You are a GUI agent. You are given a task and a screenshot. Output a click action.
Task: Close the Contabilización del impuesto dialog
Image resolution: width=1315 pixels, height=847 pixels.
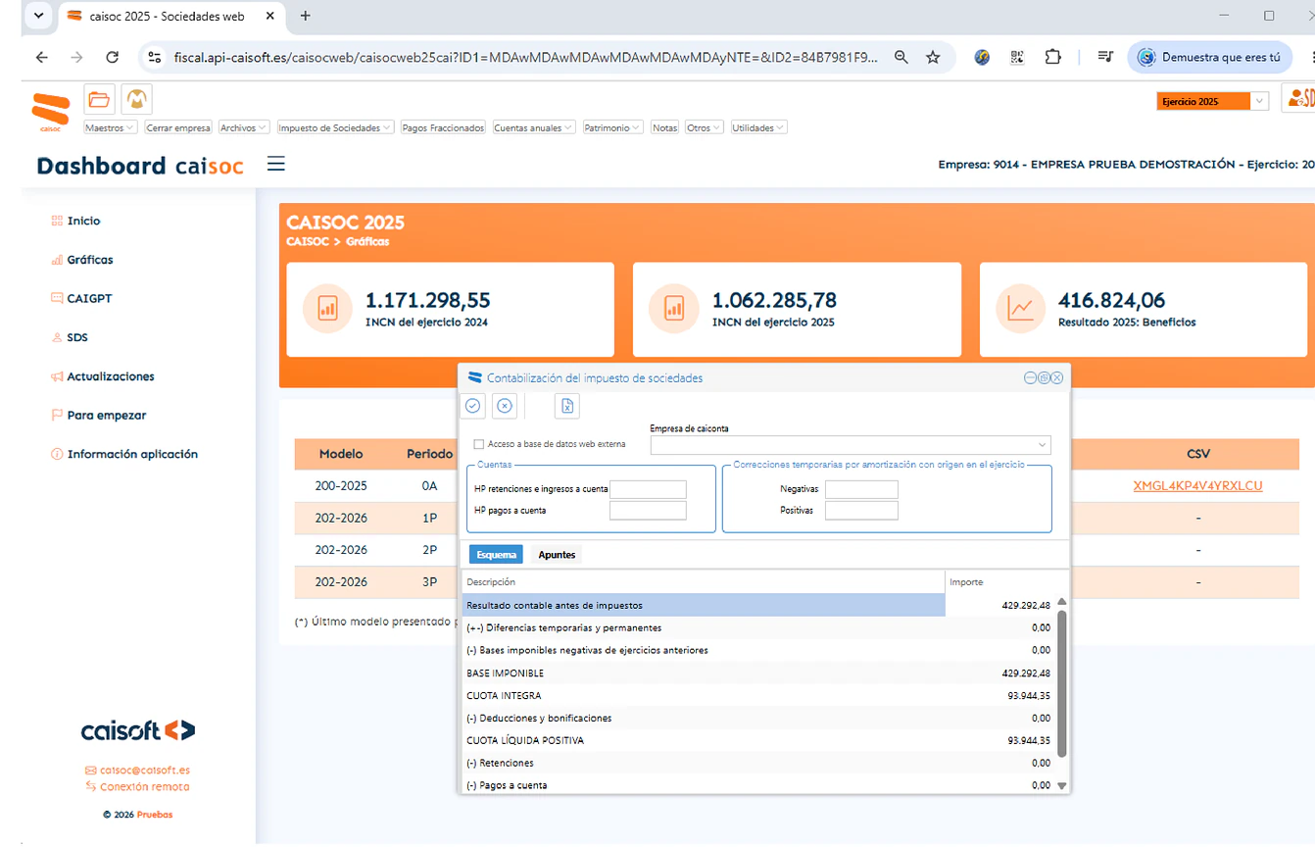tap(1057, 377)
